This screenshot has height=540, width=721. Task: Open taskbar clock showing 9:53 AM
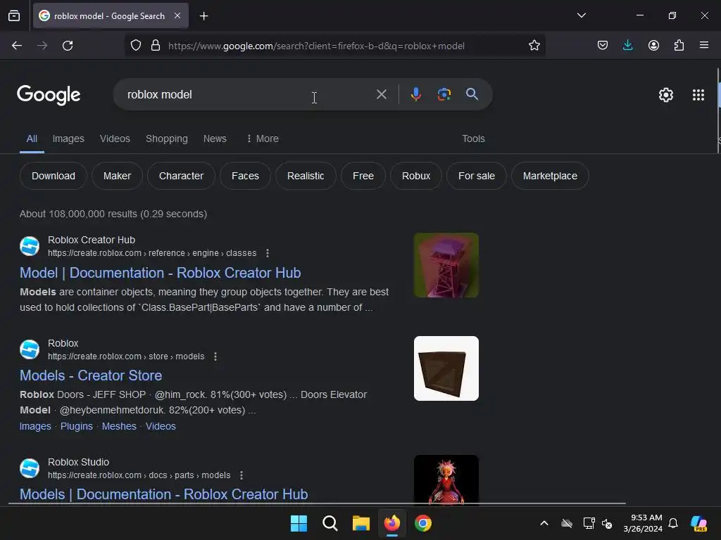tap(643, 523)
